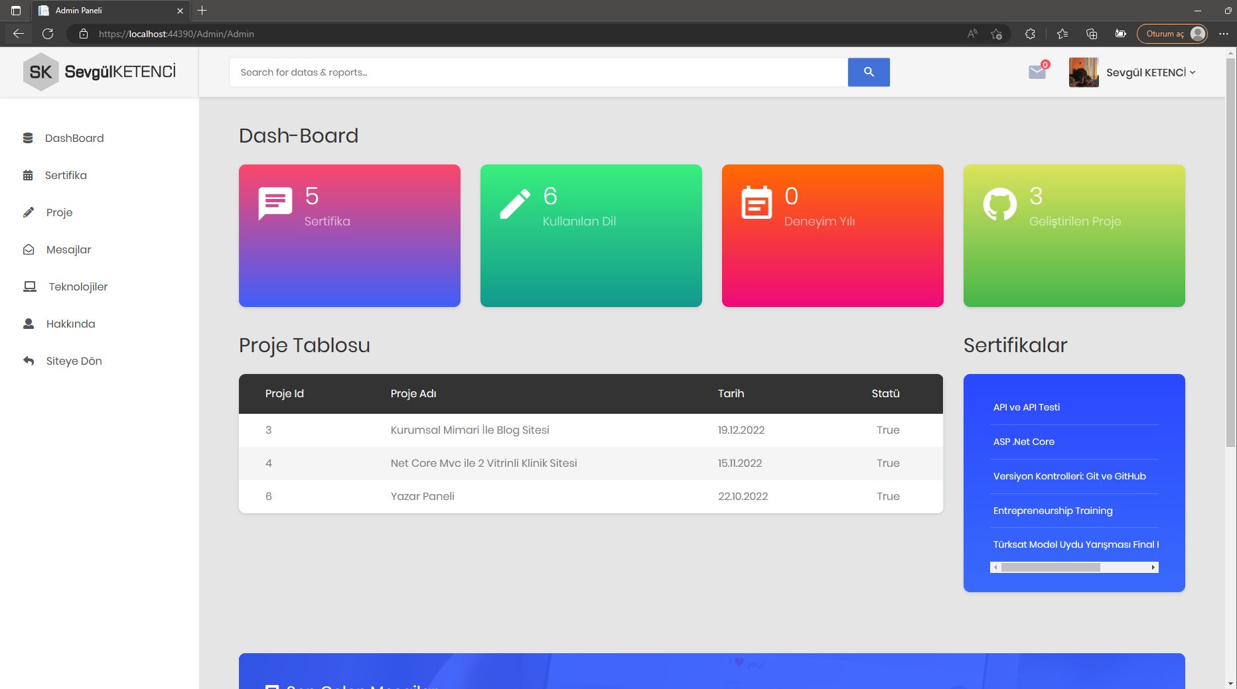Click the GitHub icon on Geliştirilen Proje card
1237x689 pixels.
coord(999,204)
